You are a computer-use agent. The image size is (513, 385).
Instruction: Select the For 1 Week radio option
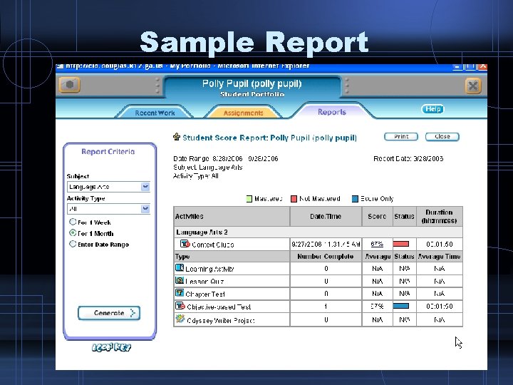click(x=73, y=222)
